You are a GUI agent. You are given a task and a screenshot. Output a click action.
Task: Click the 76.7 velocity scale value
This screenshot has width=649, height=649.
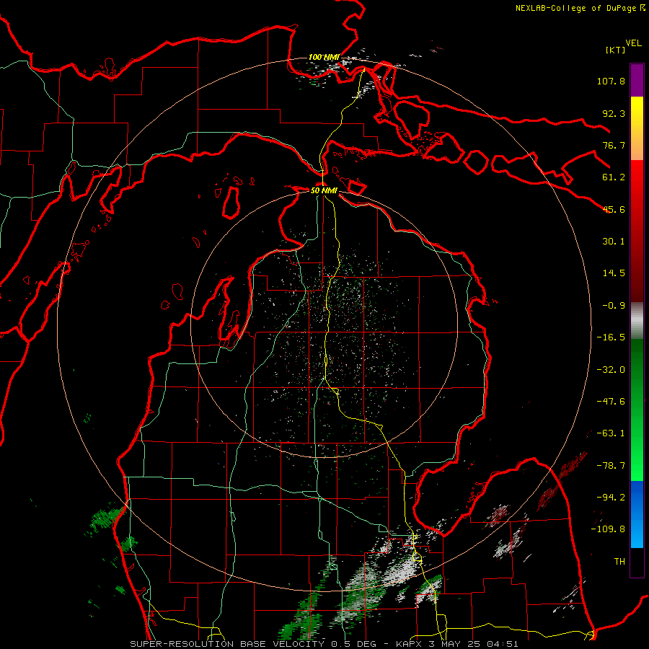click(x=614, y=145)
